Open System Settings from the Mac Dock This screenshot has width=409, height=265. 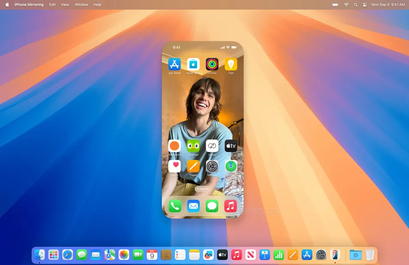pos(321,255)
